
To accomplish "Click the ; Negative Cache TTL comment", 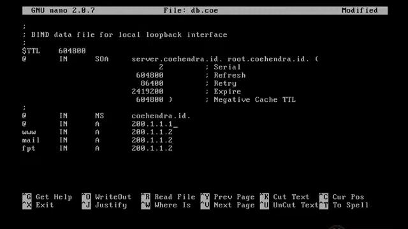I will [x=251, y=100].
